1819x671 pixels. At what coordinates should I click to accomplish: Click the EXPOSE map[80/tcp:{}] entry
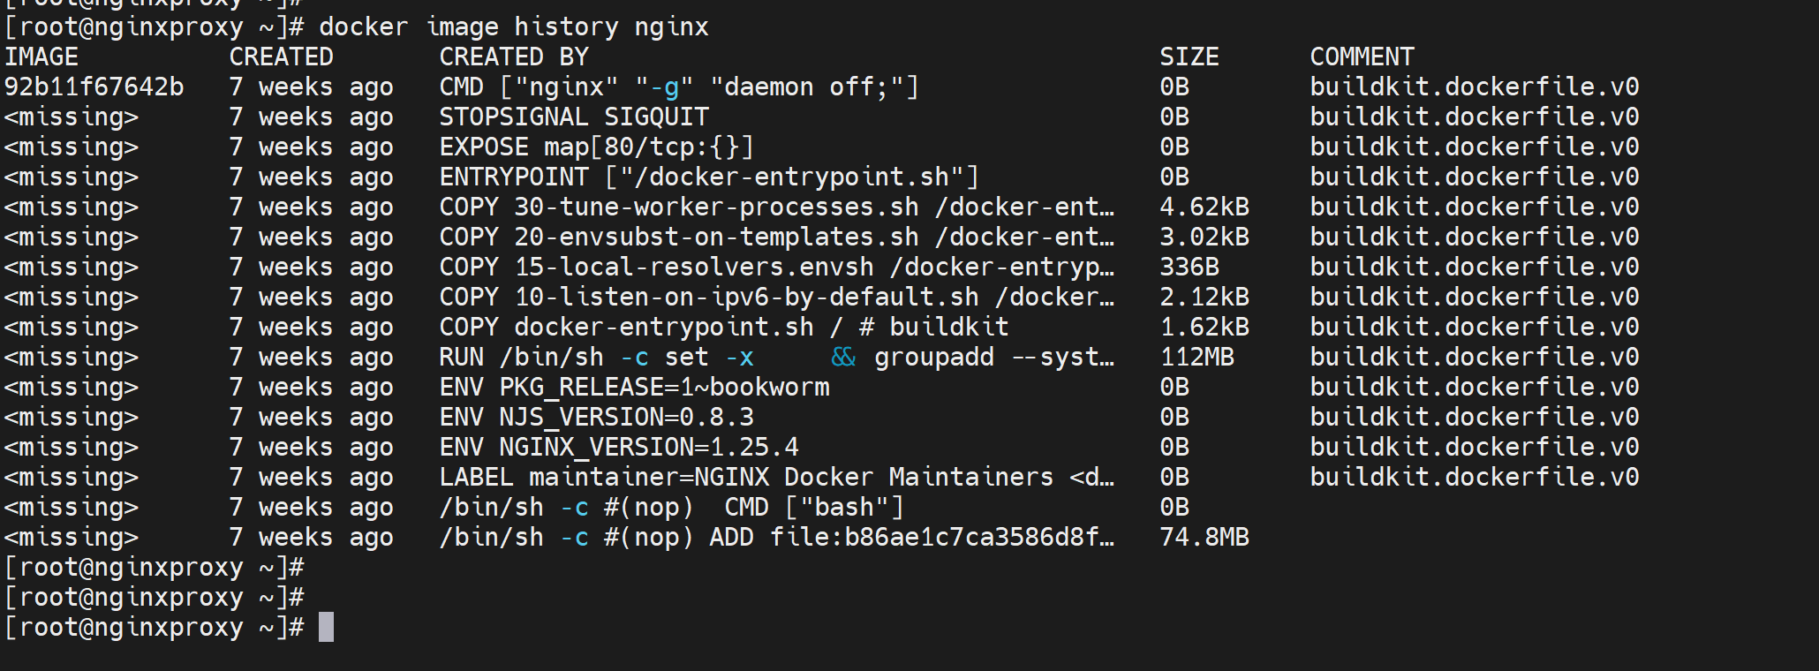point(596,147)
